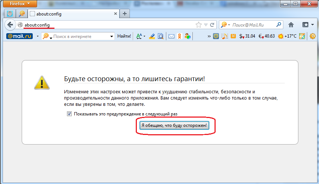
Task: Open the toolbar settings gear
Action: 312,36
